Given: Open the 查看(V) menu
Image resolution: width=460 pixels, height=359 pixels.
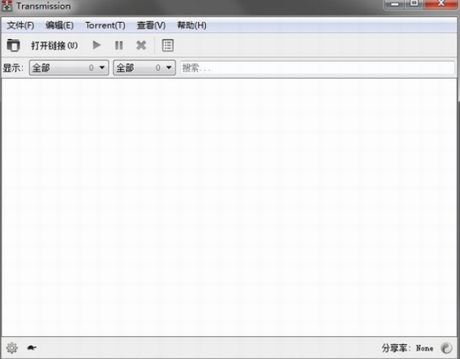Looking at the screenshot, I should pos(151,25).
